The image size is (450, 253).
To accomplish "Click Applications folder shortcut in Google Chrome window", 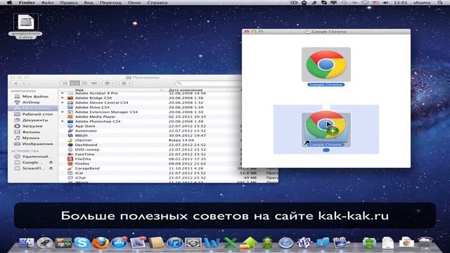I will point(326,129).
